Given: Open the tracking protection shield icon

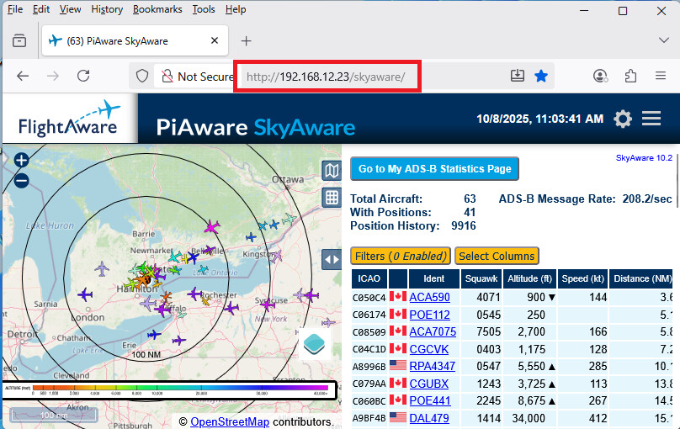Looking at the screenshot, I should (142, 77).
